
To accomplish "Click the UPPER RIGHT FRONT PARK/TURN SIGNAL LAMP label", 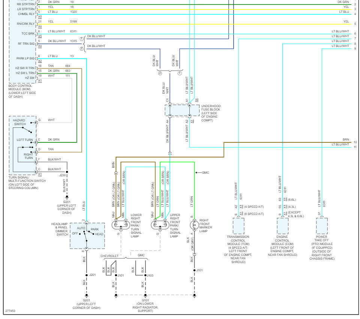I will tap(175, 225).
